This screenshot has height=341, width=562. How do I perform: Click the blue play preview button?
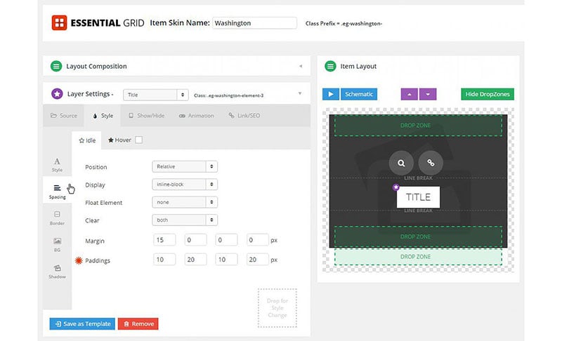pyautogui.click(x=330, y=94)
